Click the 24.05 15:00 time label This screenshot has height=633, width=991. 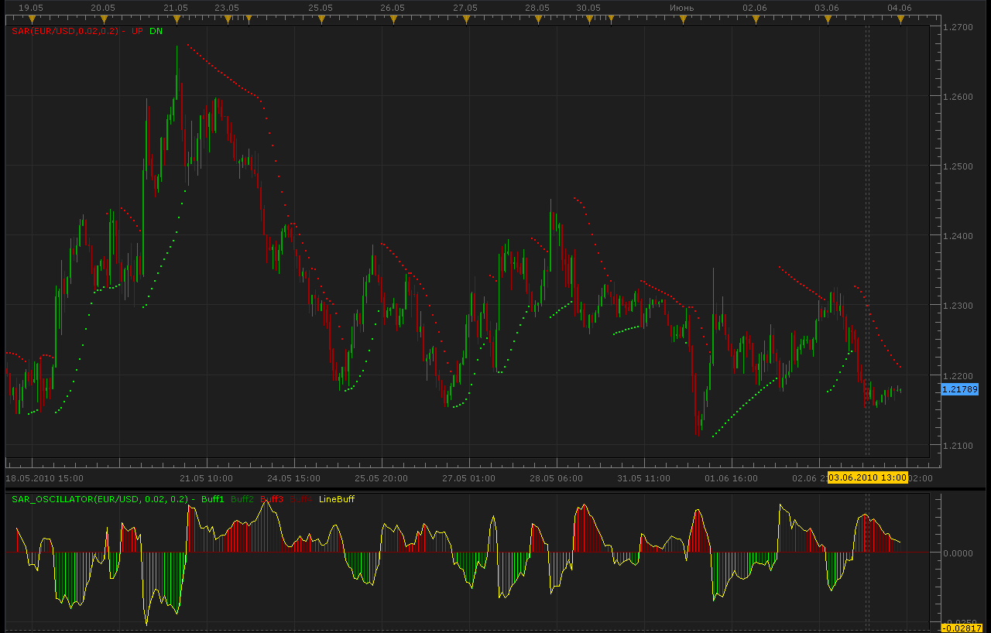pyautogui.click(x=293, y=478)
